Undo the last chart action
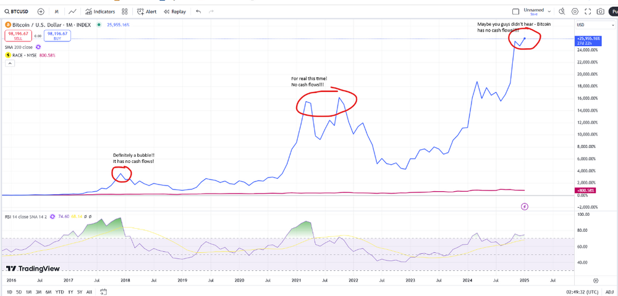 198,12
